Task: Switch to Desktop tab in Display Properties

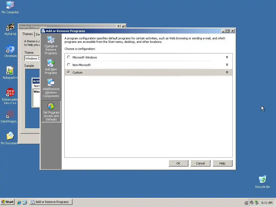Action: (37, 34)
